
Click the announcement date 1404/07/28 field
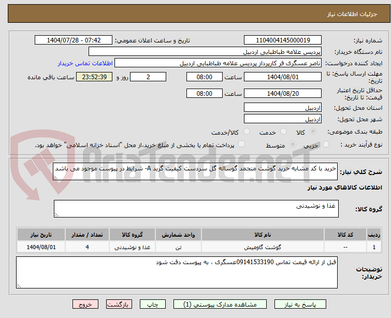click(x=74, y=40)
